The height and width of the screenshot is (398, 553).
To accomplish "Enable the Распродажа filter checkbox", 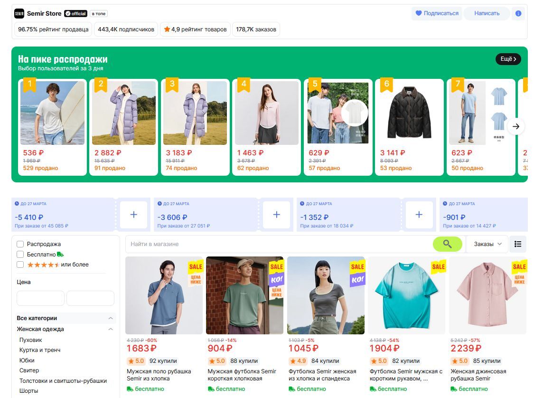I will click(20, 244).
